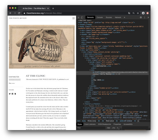Open the Event Listeners tab
The height and width of the screenshot is (140, 158).
coord(90,124)
